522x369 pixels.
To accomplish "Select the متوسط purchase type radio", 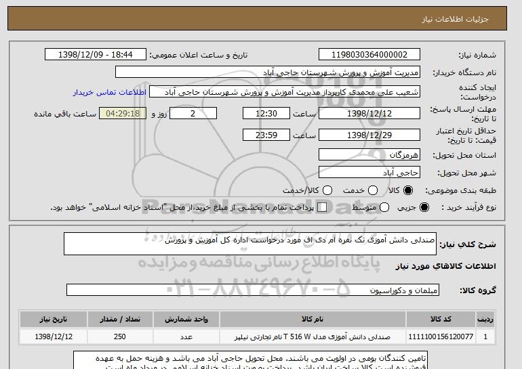I will [384, 207].
